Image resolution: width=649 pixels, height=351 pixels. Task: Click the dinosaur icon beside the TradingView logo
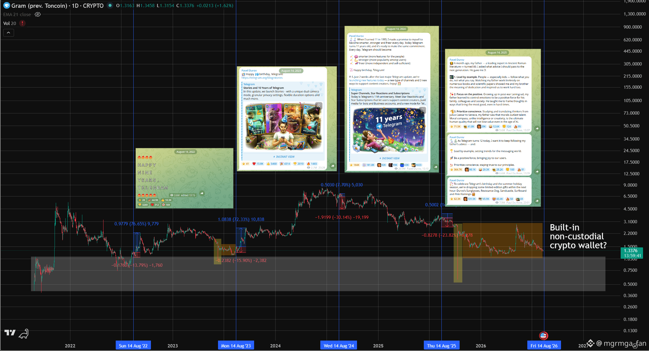click(x=24, y=334)
